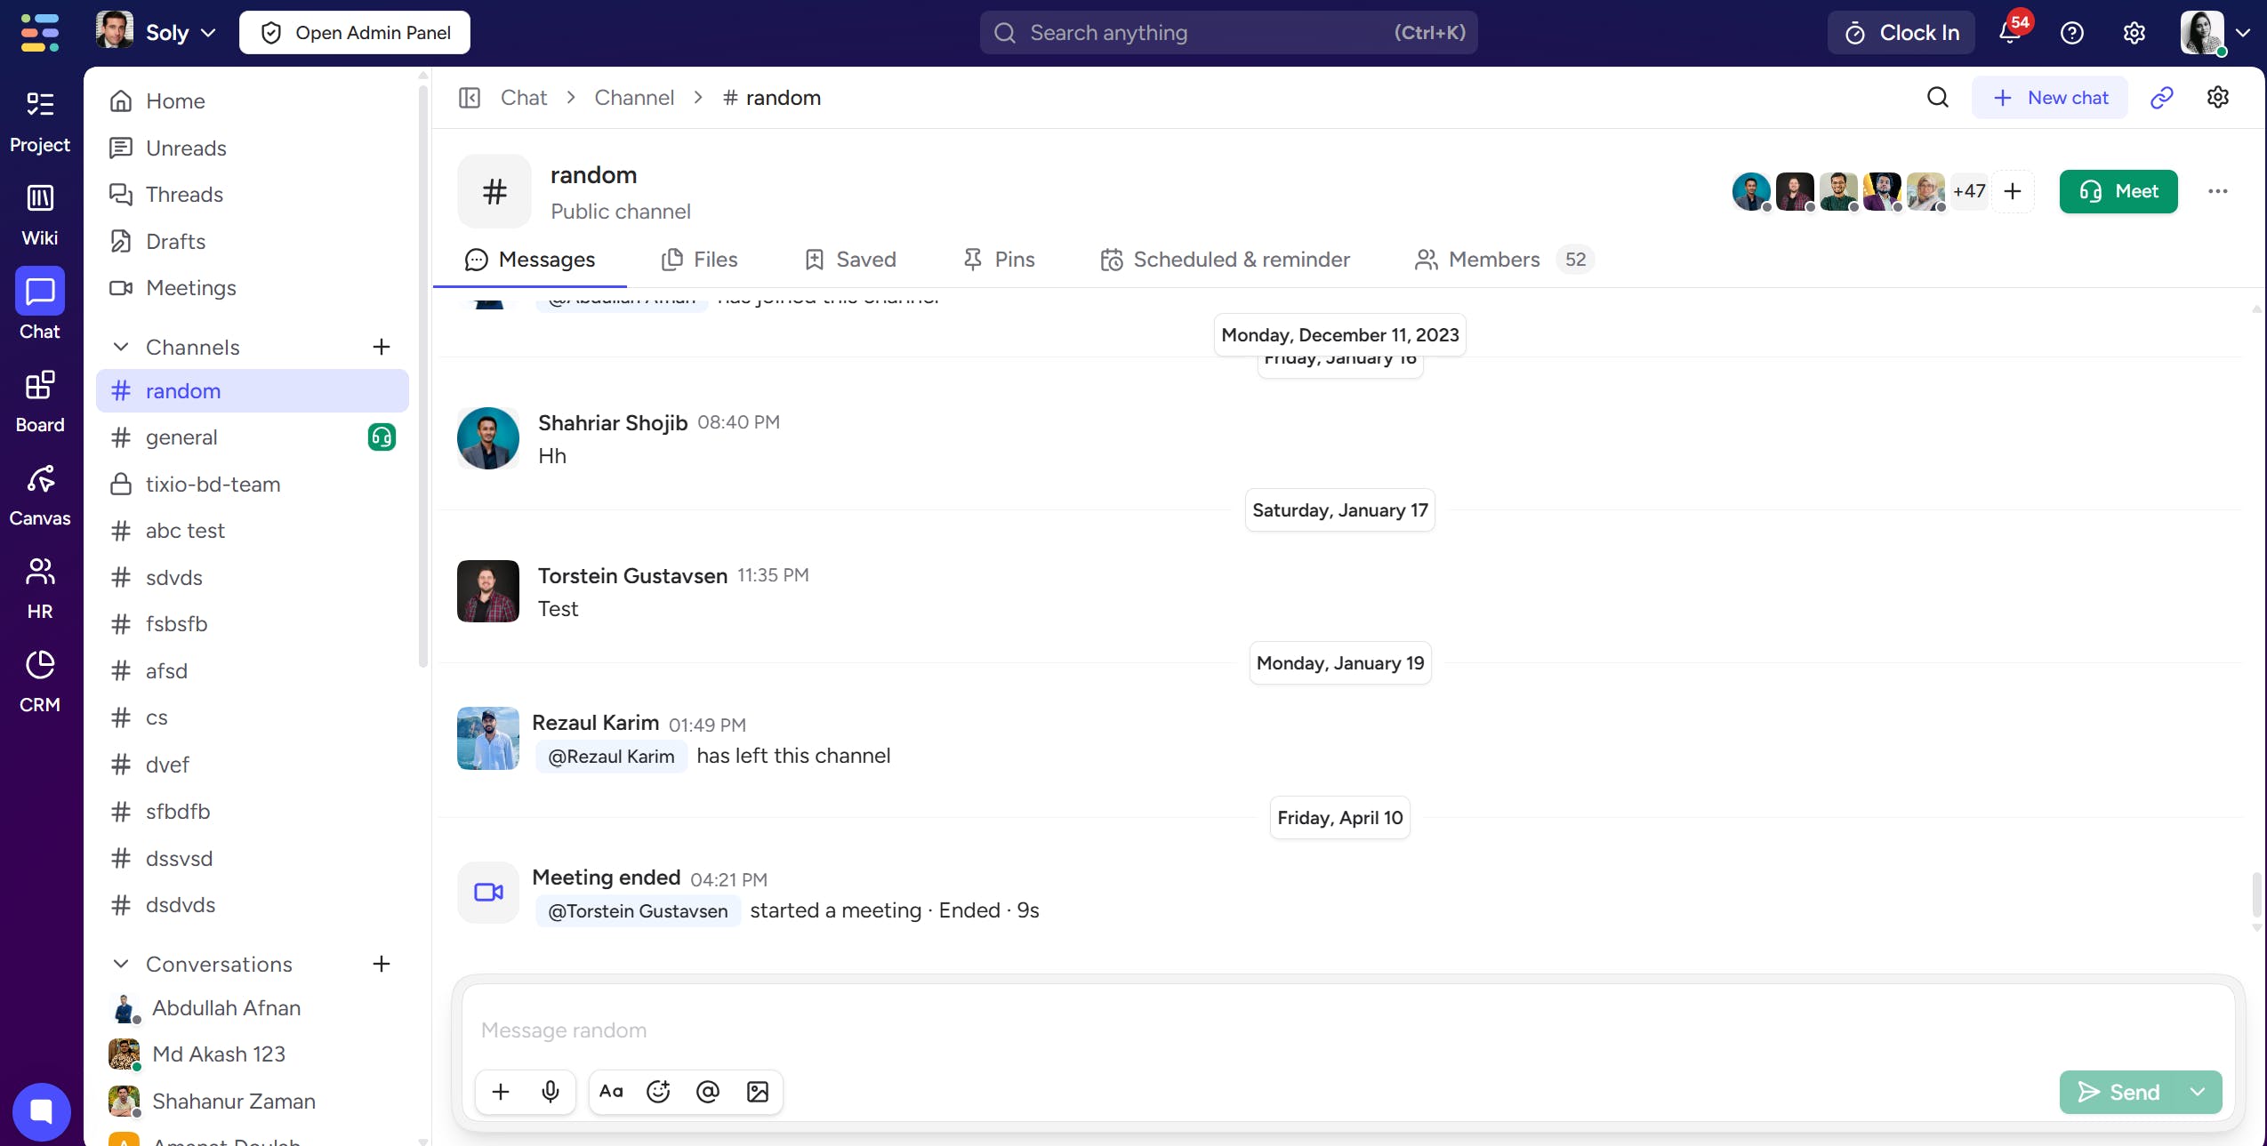
Task: Click the microphone voice message icon
Action: [551, 1091]
